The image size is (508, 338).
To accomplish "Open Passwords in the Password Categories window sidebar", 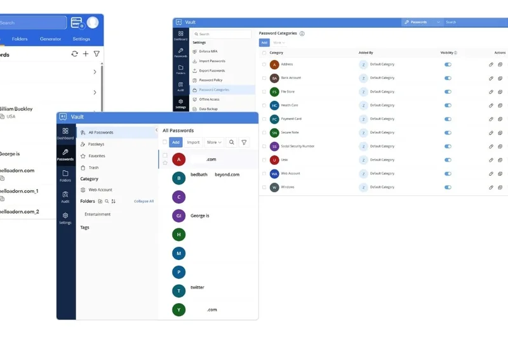I will (181, 53).
